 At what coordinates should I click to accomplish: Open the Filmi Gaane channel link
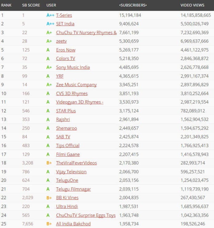click(x=68, y=154)
